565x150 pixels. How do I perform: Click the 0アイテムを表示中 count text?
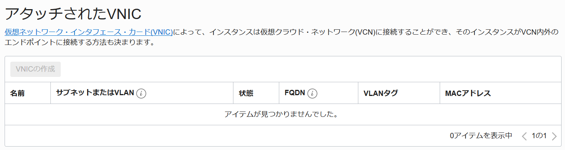pyautogui.click(x=481, y=136)
